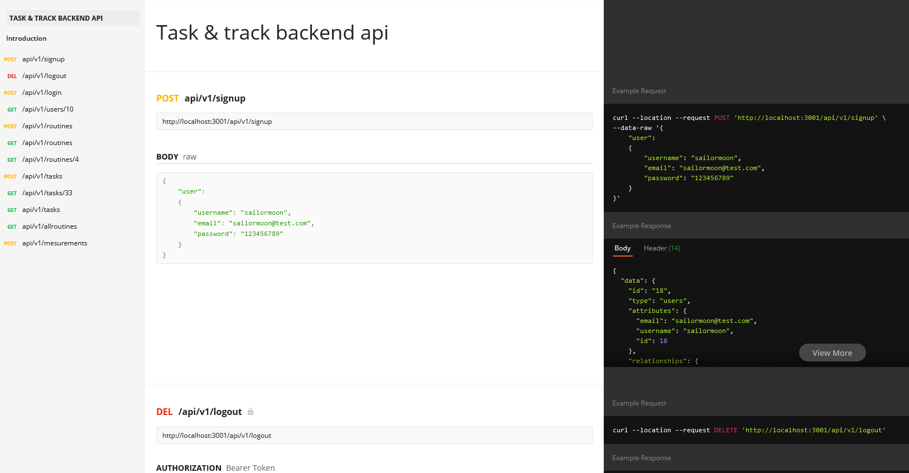Open GET /api/v1/users/10 in sidebar
The height and width of the screenshot is (473, 909).
[x=47, y=109]
